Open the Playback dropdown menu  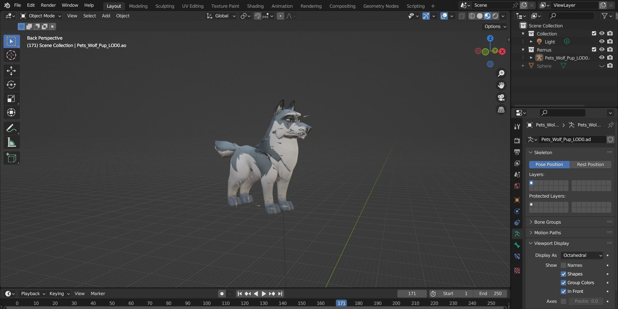pos(33,294)
